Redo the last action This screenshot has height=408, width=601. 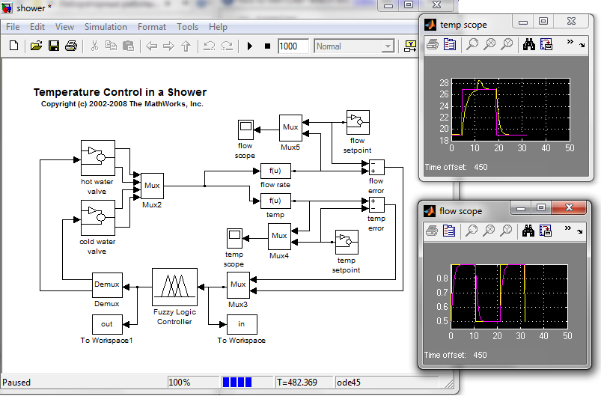227,46
